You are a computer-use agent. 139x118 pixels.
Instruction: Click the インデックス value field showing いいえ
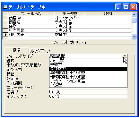88,97
